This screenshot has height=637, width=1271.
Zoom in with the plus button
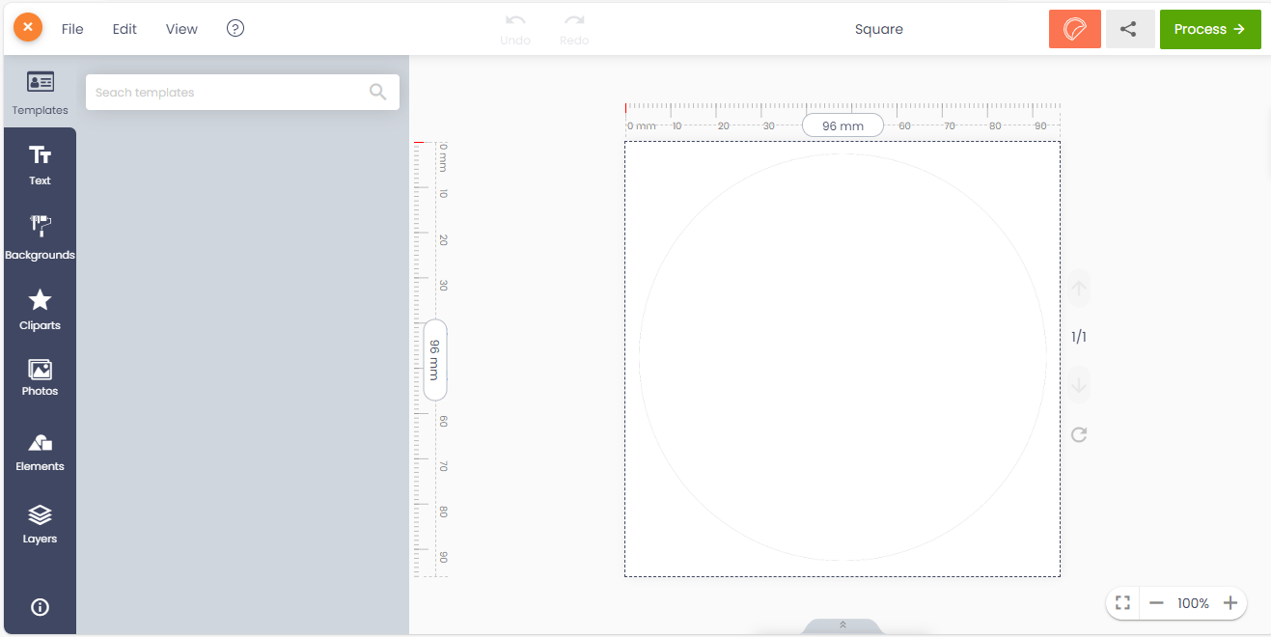pyautogui.click(x=1230, y=603)
